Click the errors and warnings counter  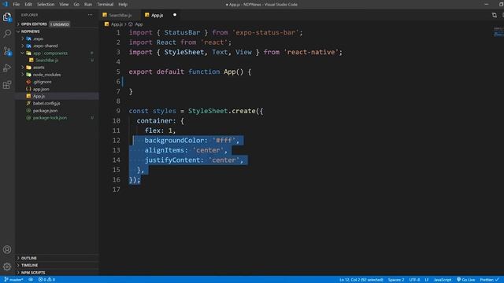(46, 280)
